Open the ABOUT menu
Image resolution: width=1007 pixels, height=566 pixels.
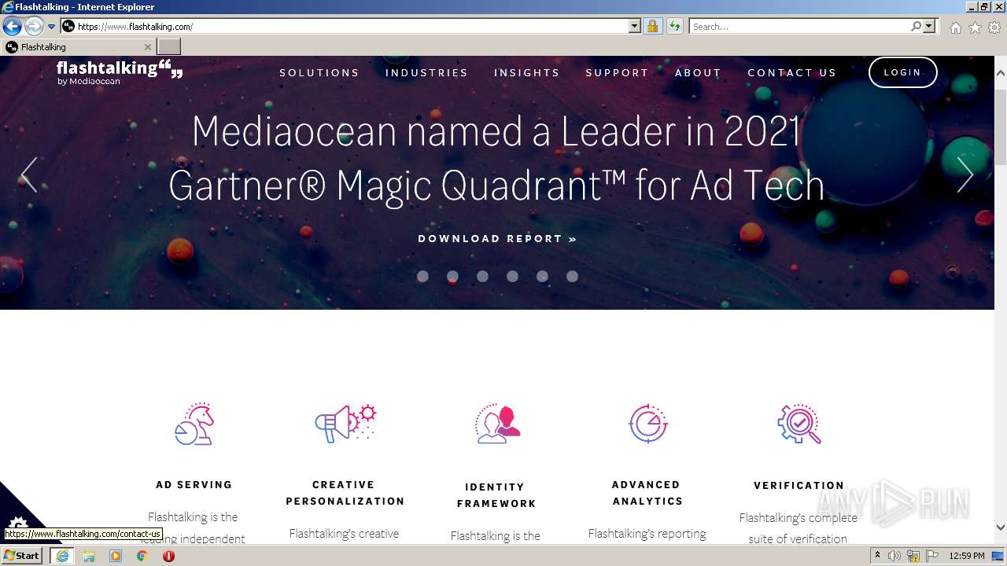pos(698,72)
